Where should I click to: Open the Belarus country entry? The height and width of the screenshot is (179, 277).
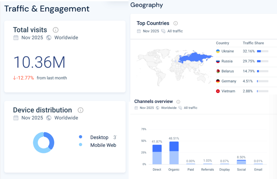pos(227,71)
